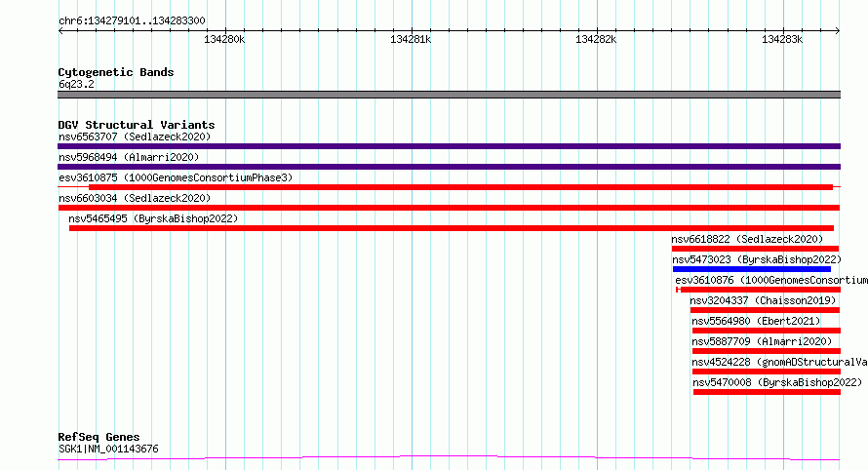Image resolution: width=868 pixels, height=470 pixels.
Task: Open variant label nsv5465495 (ByrskaBishop2022)
Action: [x=153, y=218]
